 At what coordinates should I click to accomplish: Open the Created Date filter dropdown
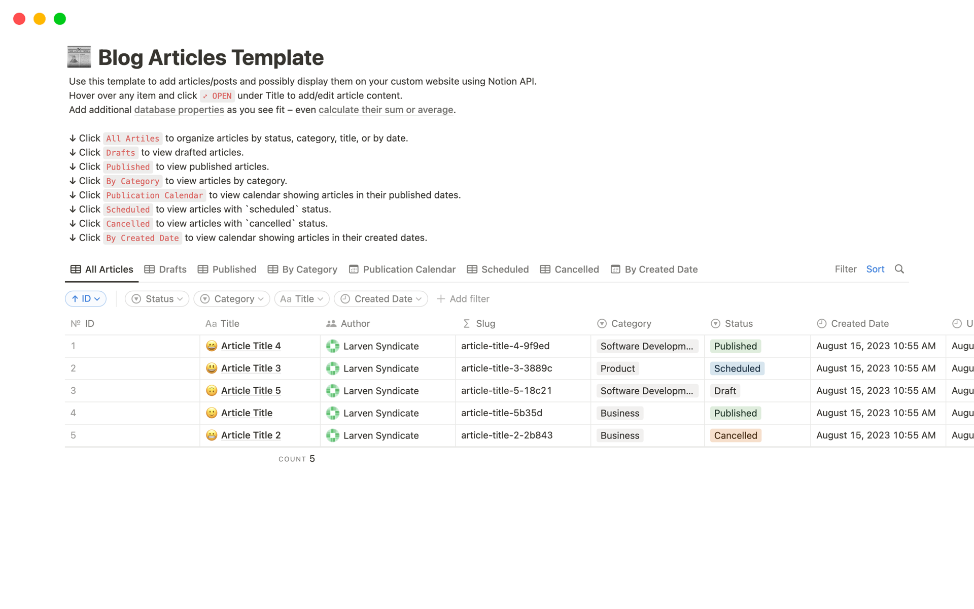pos(380,299)
